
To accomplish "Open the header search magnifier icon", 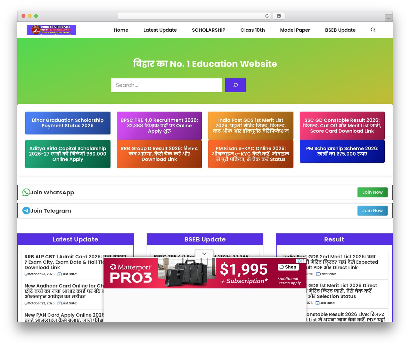I will (373, 30).
